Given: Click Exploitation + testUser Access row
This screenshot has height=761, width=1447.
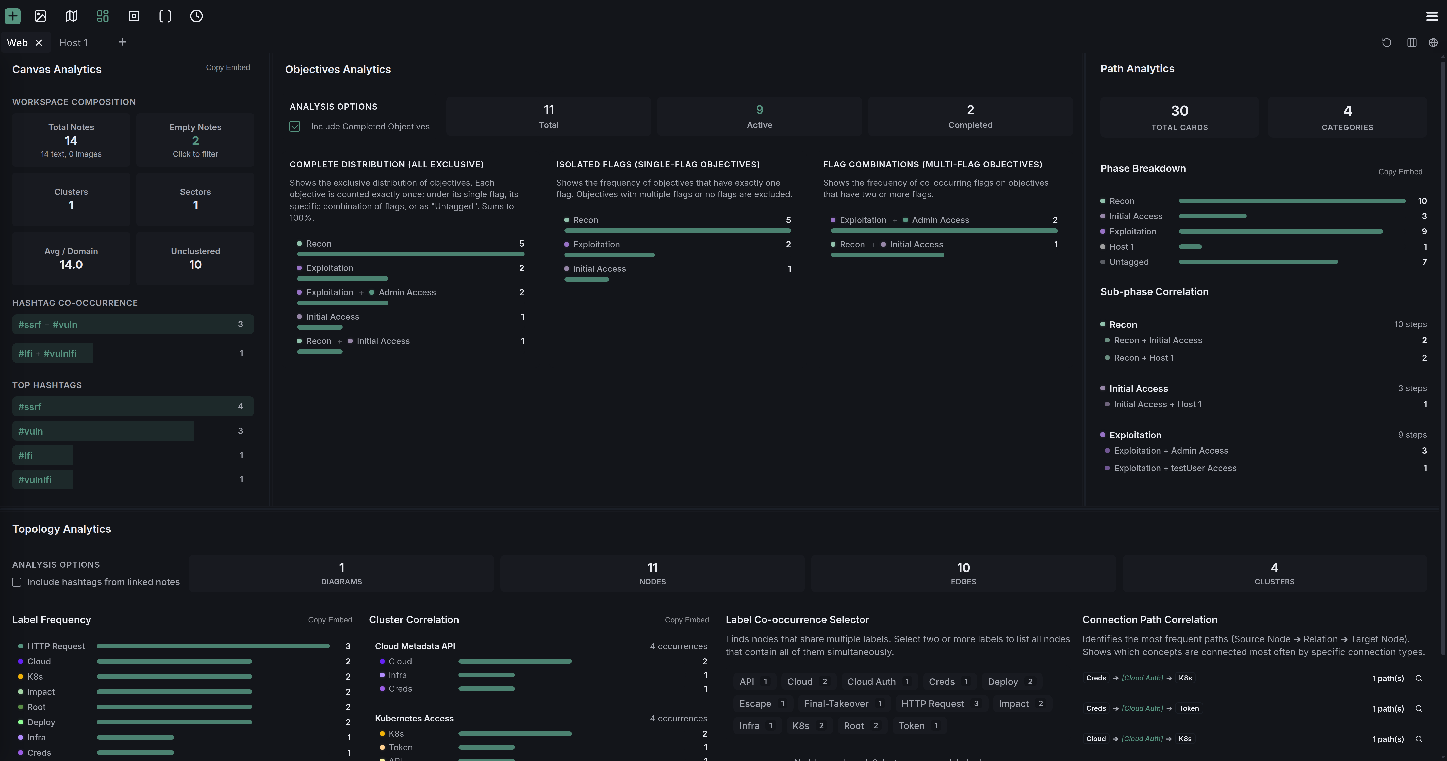Looking at the screenshot, I should pyautogui.click(x=1265, y=468).
